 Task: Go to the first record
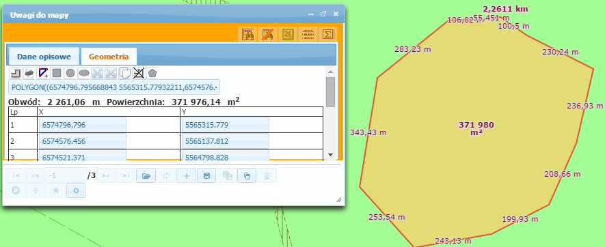tap(16, 176)
